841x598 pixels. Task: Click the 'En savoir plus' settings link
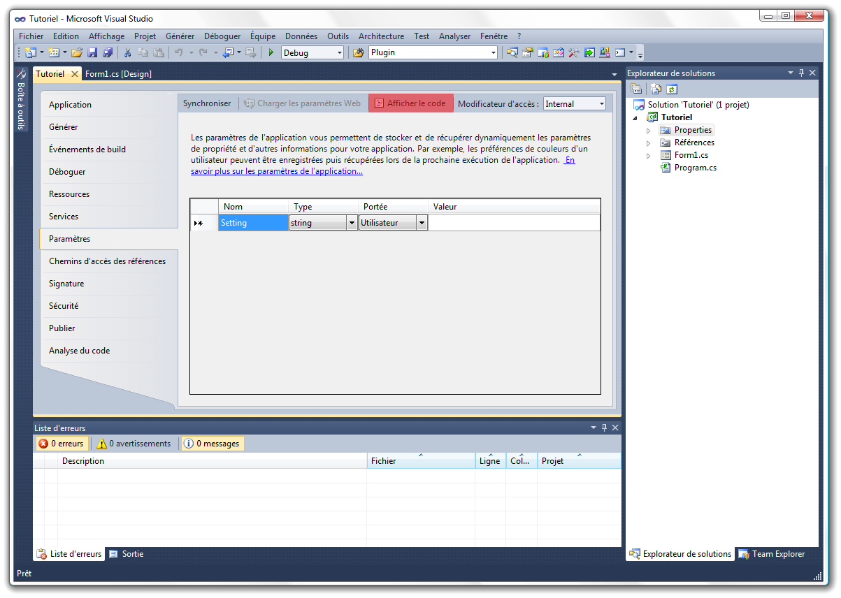(x=277, y=171)
